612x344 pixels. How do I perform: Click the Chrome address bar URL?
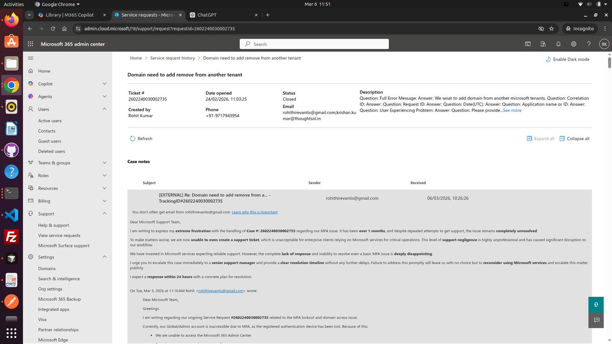160,29
